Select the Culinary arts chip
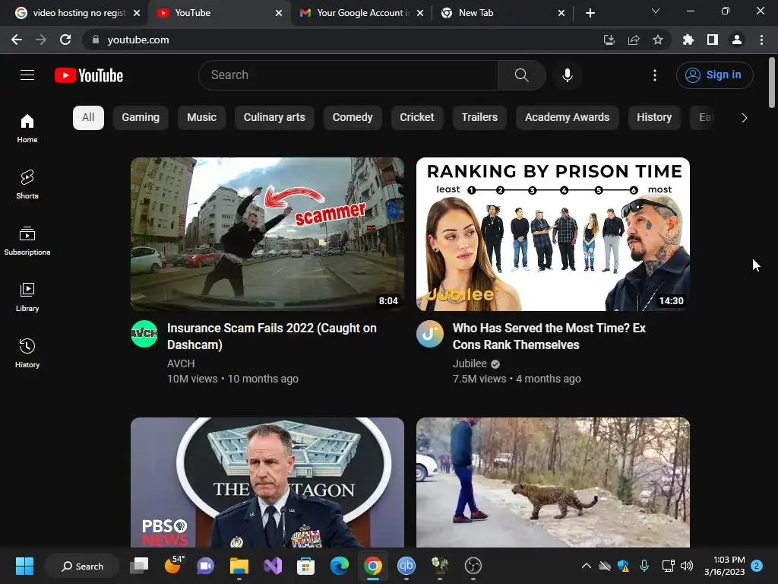 coord(274,118)
